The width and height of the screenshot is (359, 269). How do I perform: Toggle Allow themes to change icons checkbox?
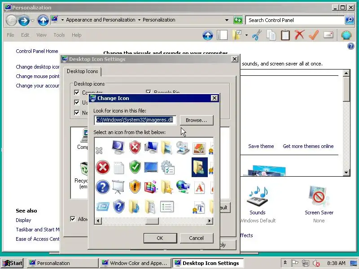coord(73,219)
